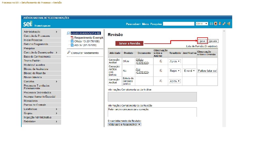This screenshot has width=253, height=142.
Task: Open Modelos Favoritos menu item
Action: 41,65
